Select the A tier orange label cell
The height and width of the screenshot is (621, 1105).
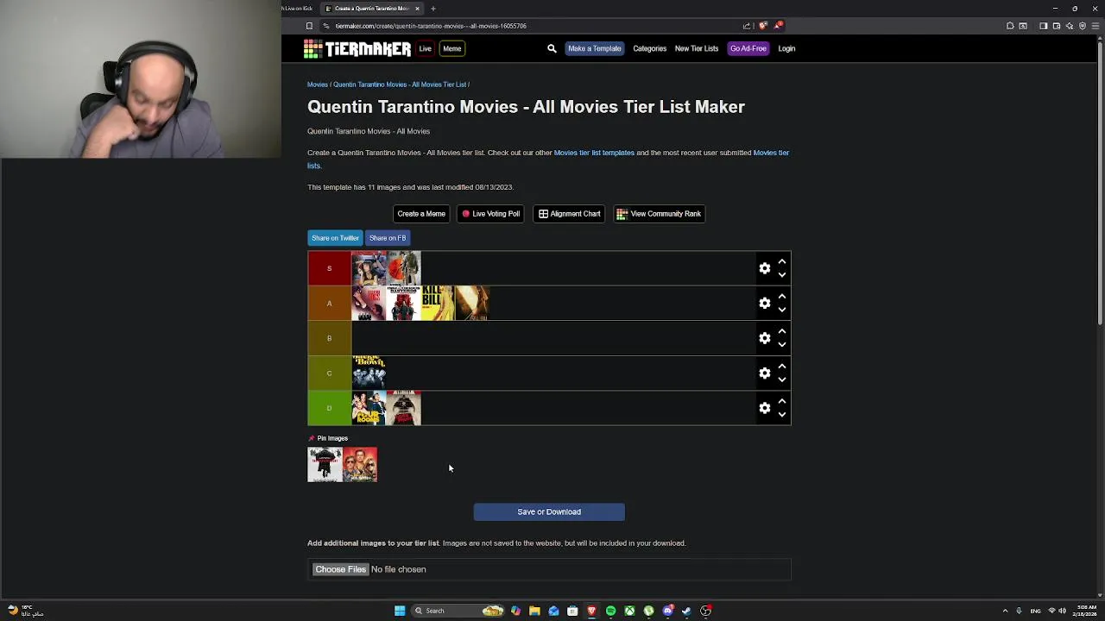329,304
